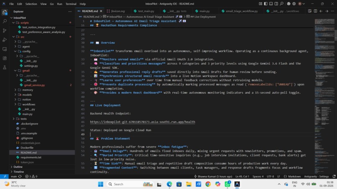Toggle the bottom panel visibility
Viewport: 337px width, 189px height.
[271, 4]
